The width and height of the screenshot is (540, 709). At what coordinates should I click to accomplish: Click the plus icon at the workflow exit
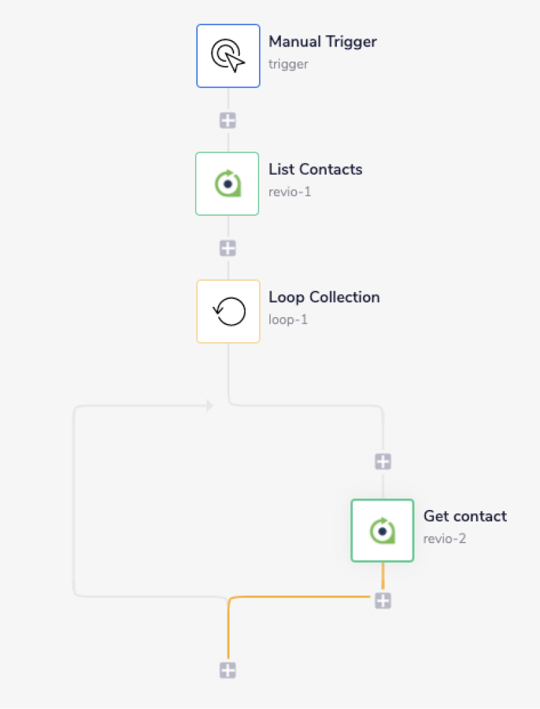(x=227, y=670)
